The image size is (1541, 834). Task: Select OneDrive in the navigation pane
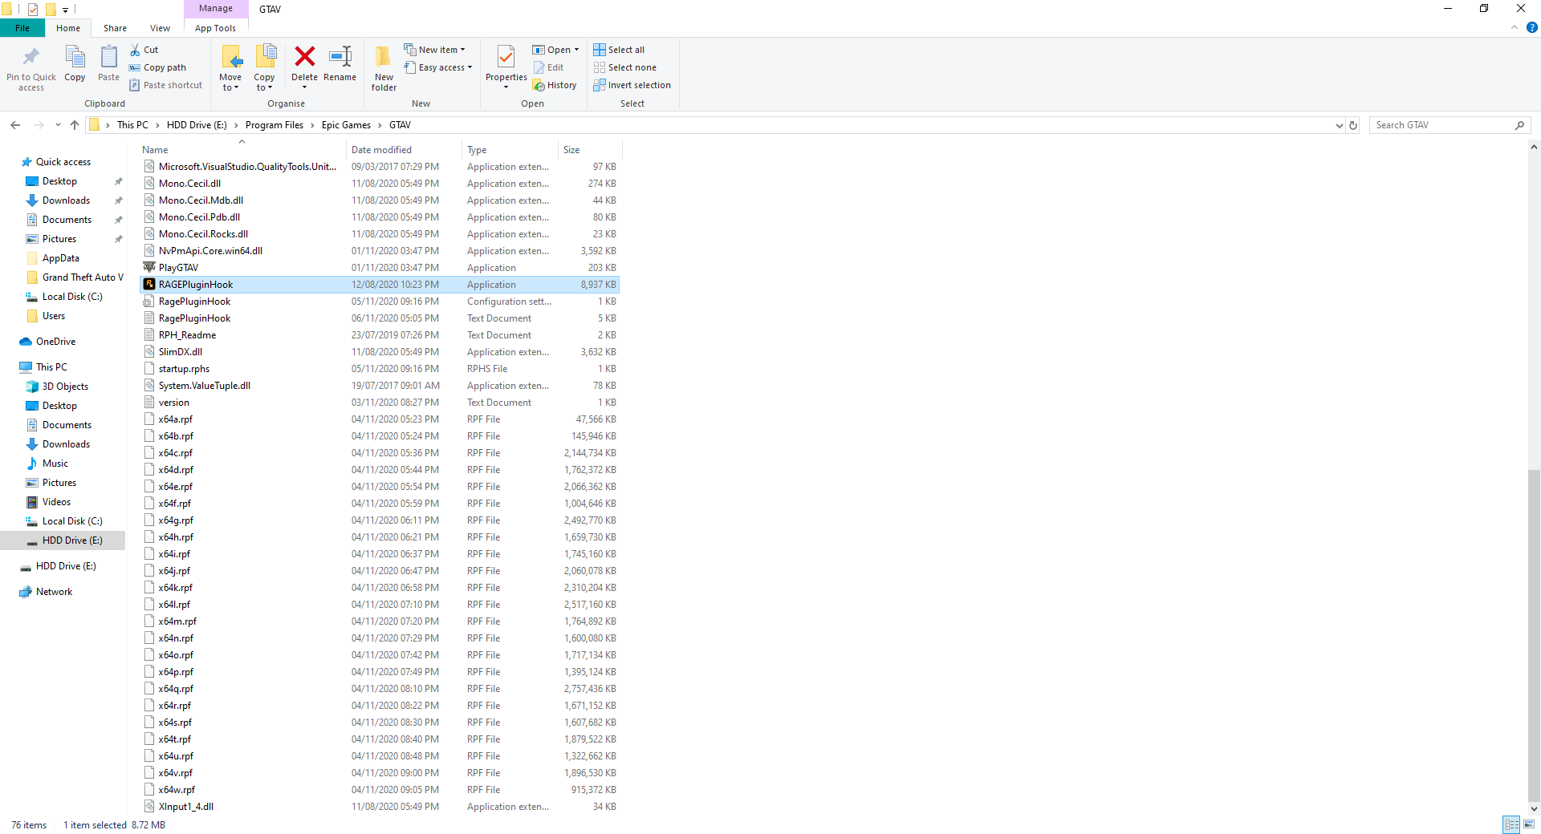tap(48, 342)
